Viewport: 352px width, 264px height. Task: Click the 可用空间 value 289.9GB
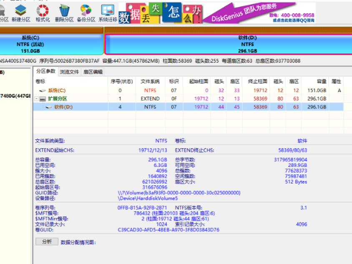pos(297,165)
